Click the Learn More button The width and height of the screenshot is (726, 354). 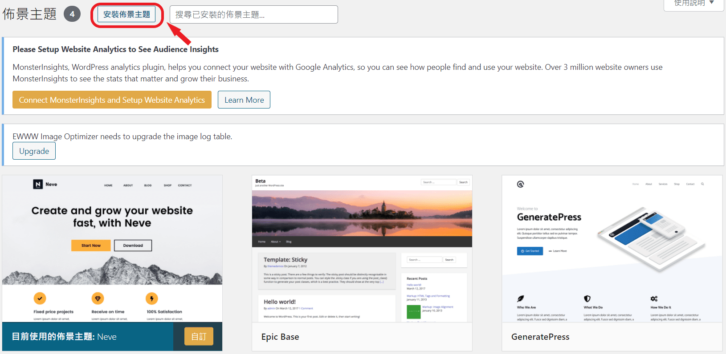point(244,100)
